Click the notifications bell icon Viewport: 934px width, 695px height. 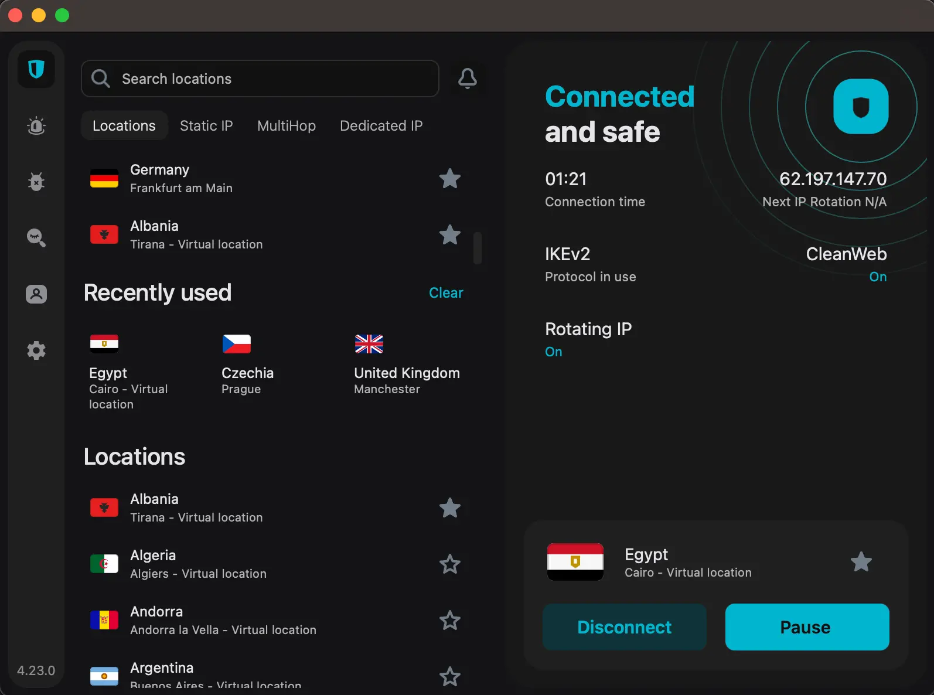click(x=468, y=79)
